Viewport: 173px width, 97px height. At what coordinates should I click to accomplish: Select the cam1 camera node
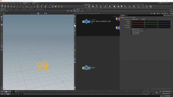86,68
